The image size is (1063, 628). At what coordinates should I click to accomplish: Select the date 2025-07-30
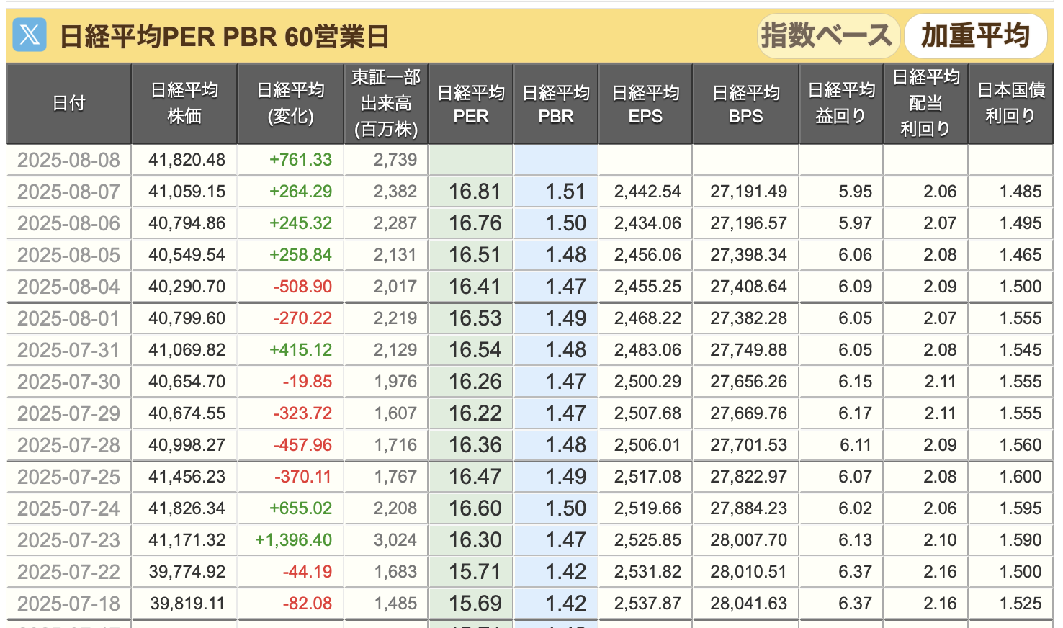pyautogui.click(x=69, y=382)
